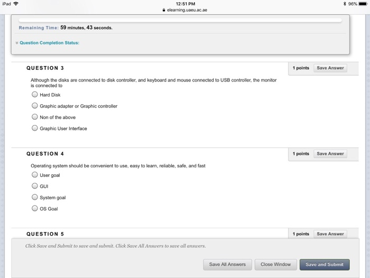Click the QUESTION 4 heading
Screen dimensions: 370x278
tap(45, 154)
